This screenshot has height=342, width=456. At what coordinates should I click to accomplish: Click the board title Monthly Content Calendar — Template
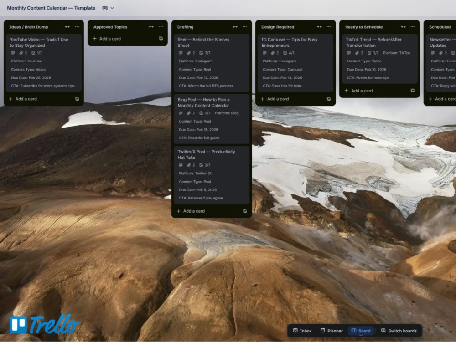point(51,8)
